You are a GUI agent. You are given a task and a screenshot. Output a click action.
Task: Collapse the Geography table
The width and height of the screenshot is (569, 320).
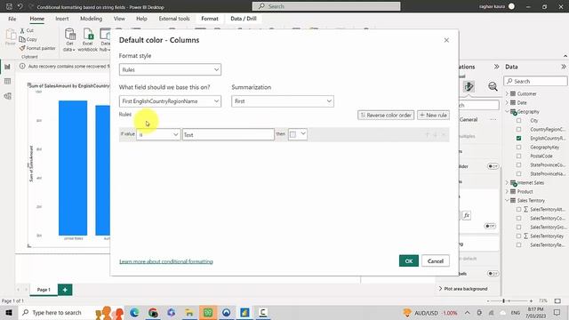click(508, 111)
